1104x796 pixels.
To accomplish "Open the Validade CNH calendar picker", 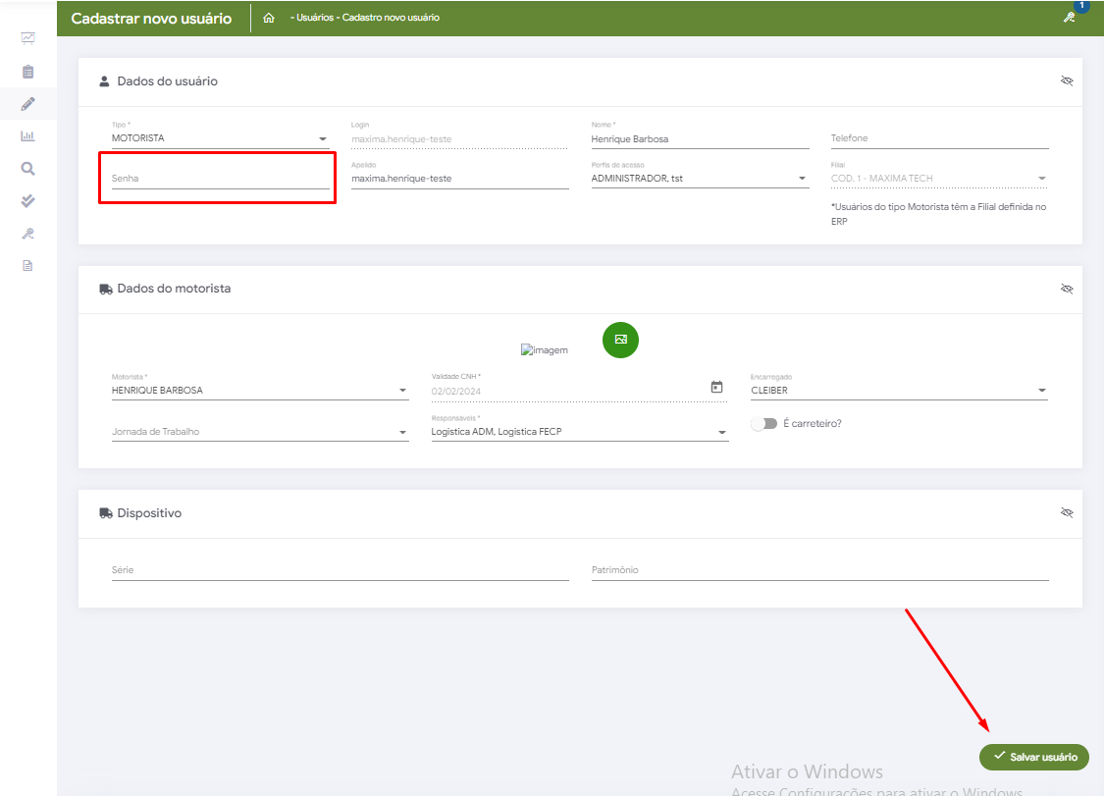I will point(716,388).
